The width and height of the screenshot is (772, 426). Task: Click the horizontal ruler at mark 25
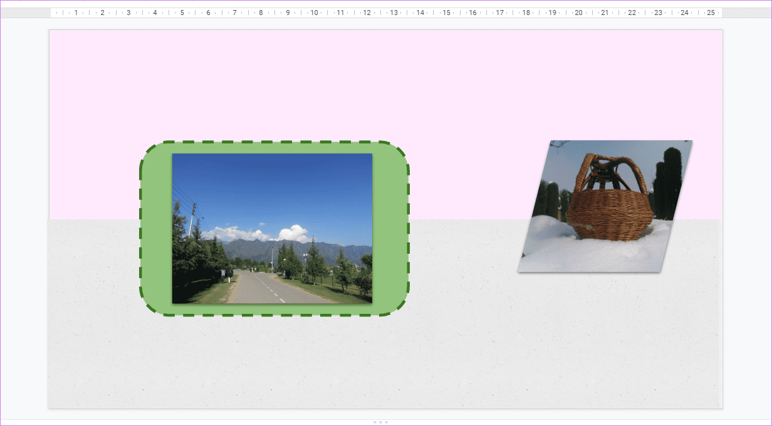pos(711,13)
